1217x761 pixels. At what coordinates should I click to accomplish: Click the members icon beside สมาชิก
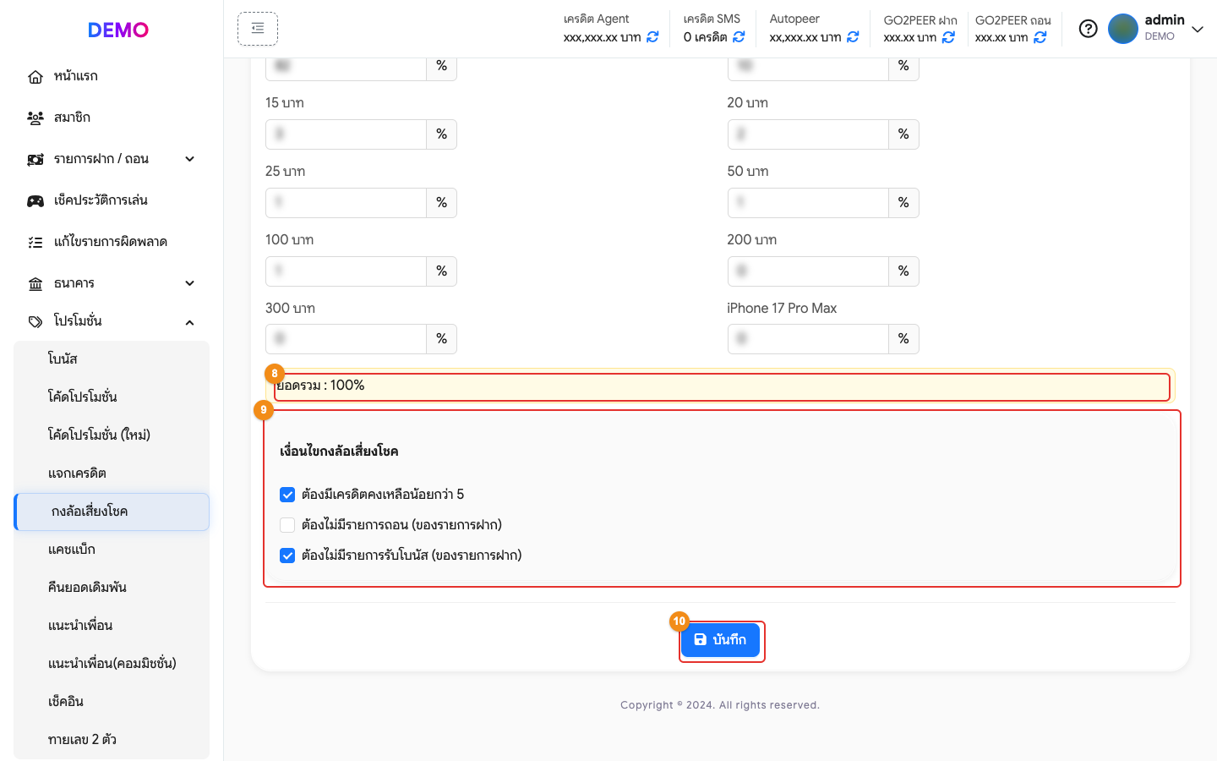[35, 118]
